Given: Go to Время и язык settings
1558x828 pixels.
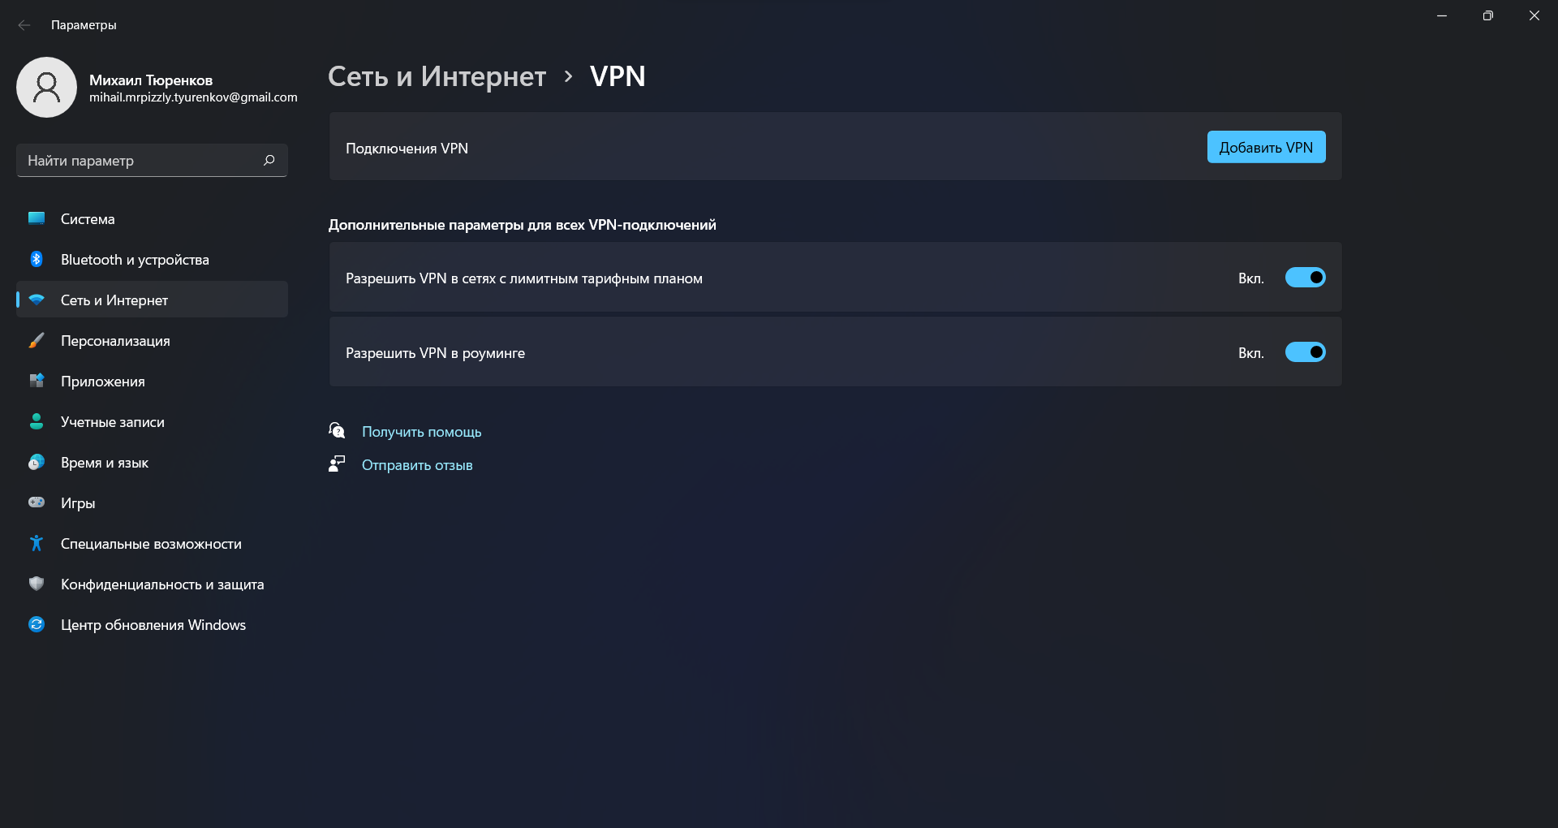Looking at the screenshot, I should [152, 462].
